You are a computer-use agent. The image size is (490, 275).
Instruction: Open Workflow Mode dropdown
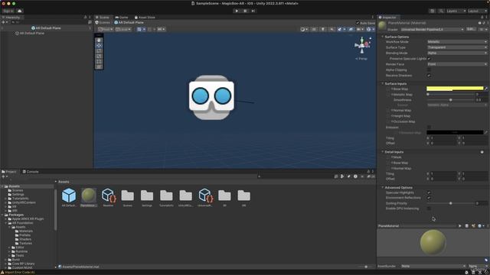point(457,42)
